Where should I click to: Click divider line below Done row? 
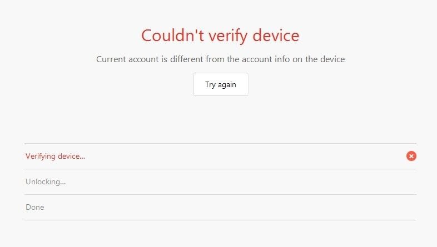[x=221, y=220]
